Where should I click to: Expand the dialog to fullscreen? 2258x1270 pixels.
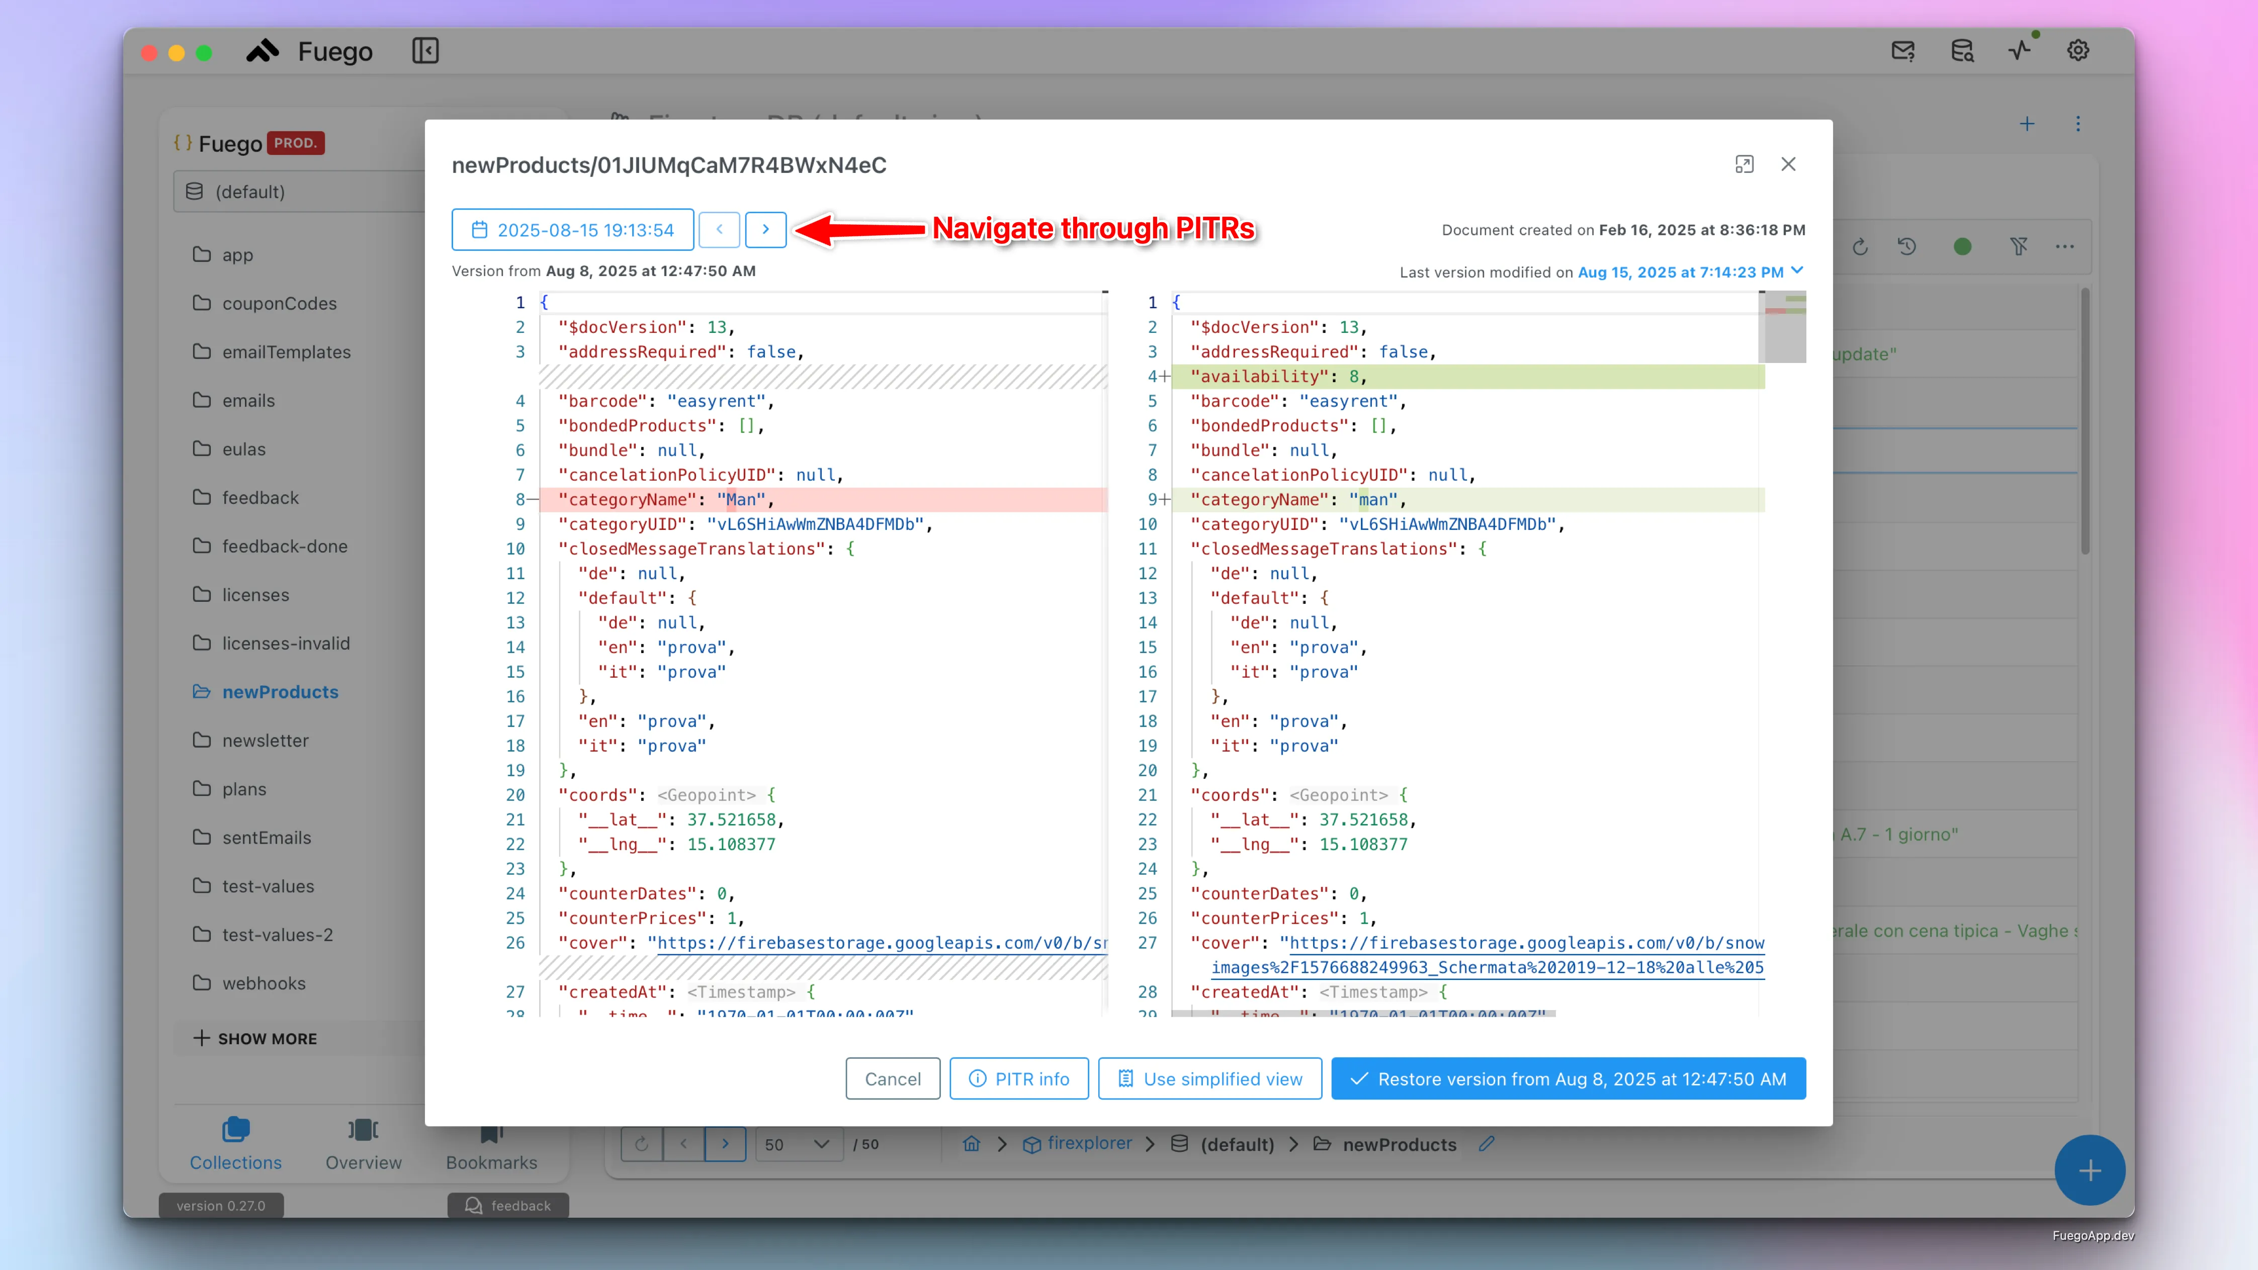coord(1745,165)
